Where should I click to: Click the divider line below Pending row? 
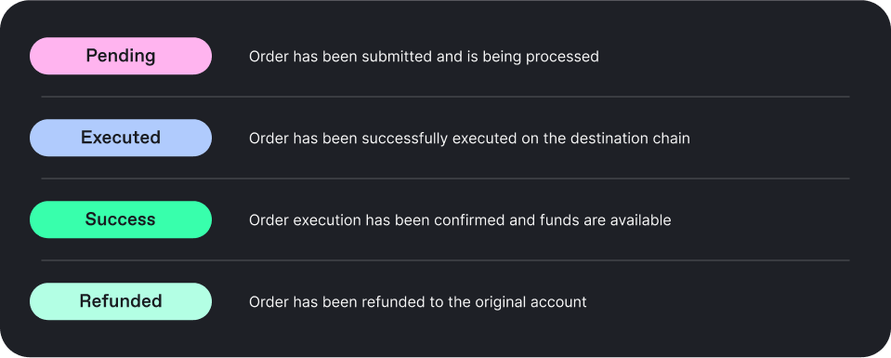pos(446,97)
